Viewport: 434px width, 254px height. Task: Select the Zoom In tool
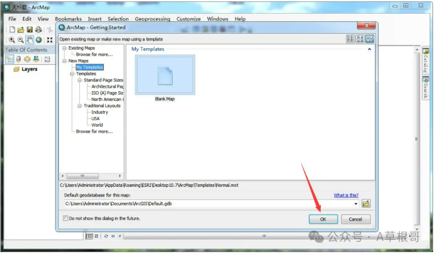pyautogui.click(x=12, y=40)
